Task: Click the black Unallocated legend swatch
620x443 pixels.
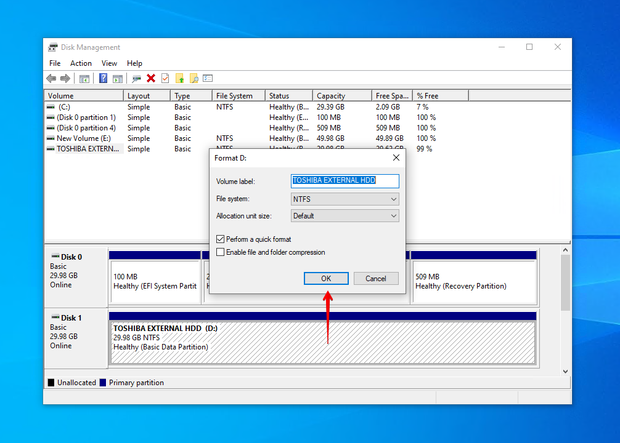Action: click(x=51, y=383)
